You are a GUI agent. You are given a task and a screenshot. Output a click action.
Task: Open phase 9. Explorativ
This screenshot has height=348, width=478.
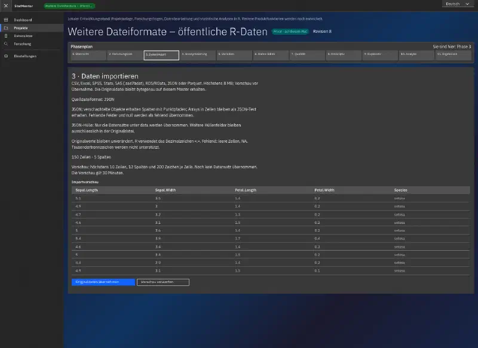[x=380, y=55]
